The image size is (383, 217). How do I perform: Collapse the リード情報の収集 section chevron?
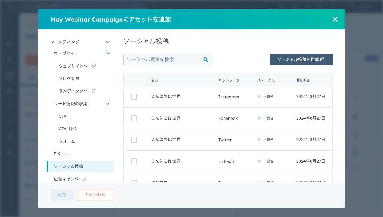108,103
